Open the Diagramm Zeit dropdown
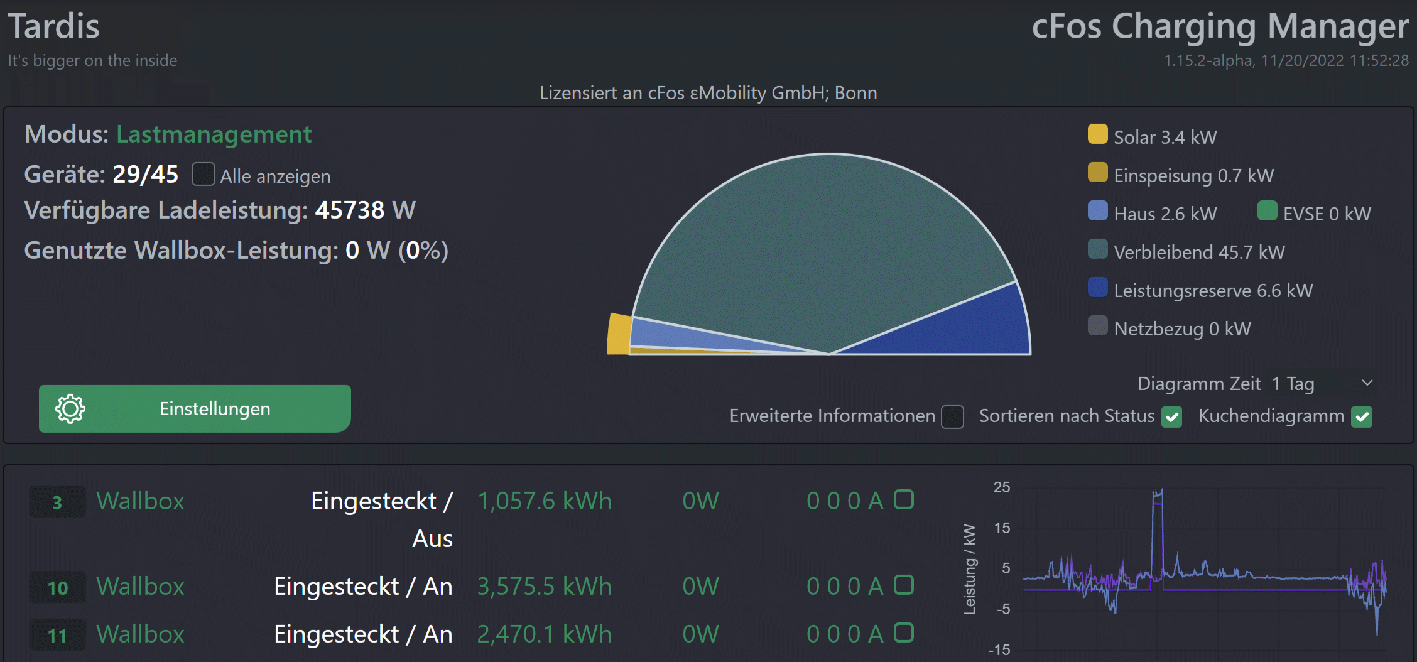This screenshot has width=1417, height=662. (x=1323, y=384)
